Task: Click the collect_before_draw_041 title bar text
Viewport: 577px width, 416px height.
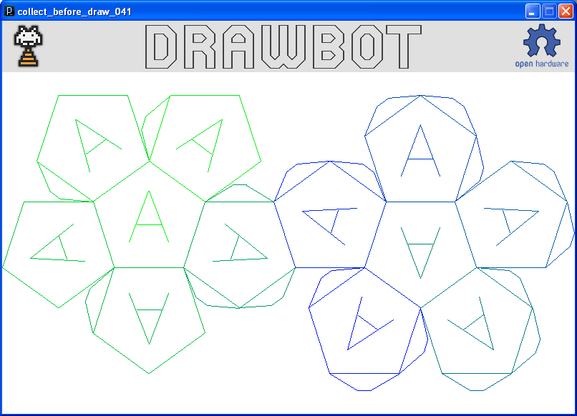Action: (x=74, y=11)
